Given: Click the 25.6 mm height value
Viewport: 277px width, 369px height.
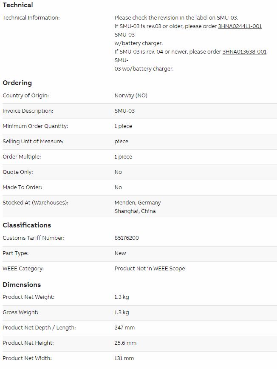Looking at the screenshot, I should click(x=125, y=343).
